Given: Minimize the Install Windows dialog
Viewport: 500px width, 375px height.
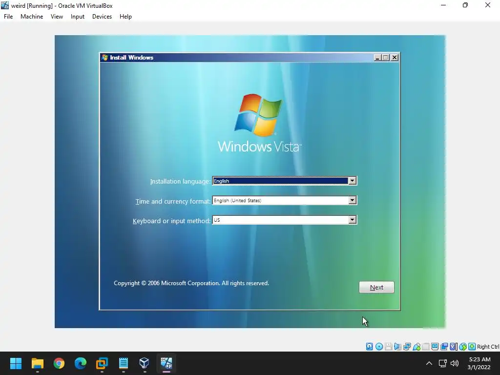Looking at the screenshot, I should [377, 58].
